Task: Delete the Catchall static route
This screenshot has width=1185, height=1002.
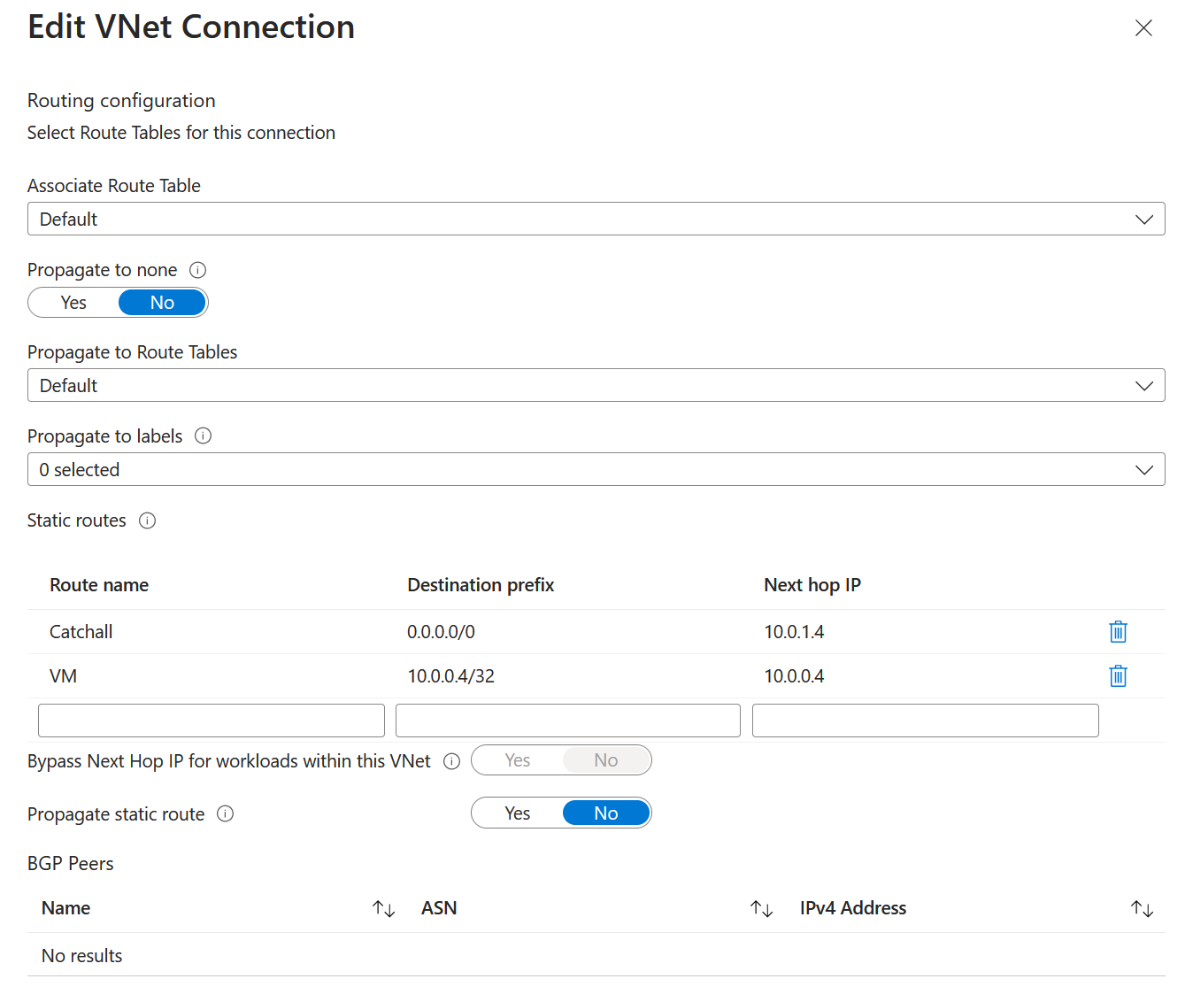Action: pos(1118,631)
